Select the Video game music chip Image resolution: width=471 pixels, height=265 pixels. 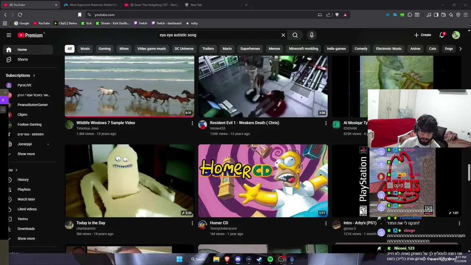152,49
